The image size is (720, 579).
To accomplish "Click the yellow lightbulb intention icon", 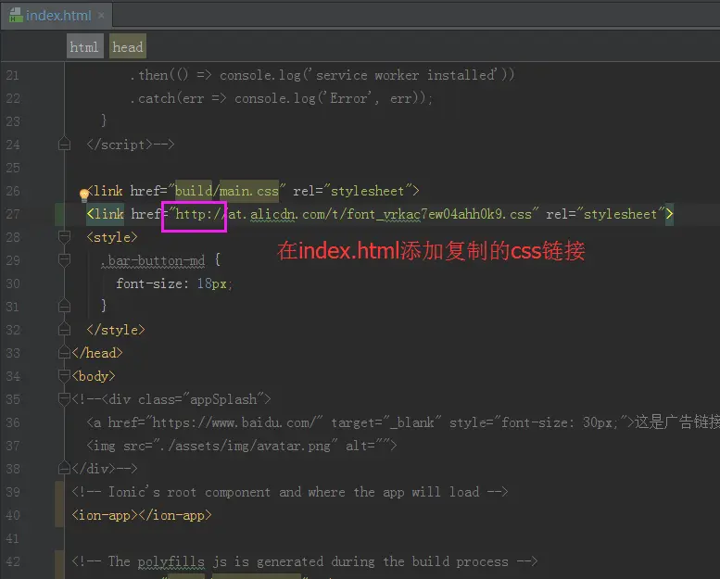I will point(84,195).
